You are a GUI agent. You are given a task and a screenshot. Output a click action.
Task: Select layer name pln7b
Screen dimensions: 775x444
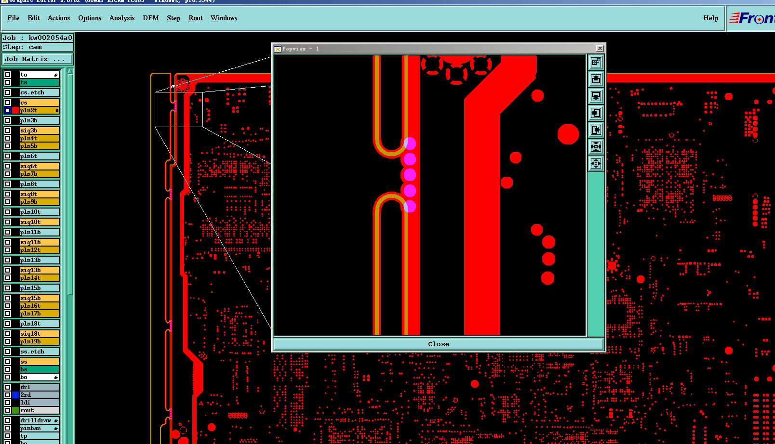39,174
